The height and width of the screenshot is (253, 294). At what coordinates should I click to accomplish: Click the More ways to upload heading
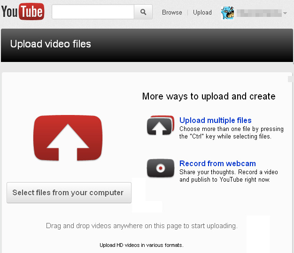pyautogui.click(x=209, y=96)
